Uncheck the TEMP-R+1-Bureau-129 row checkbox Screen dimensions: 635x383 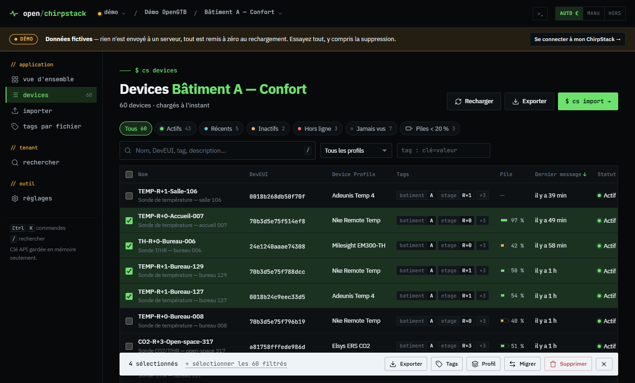tap(129, 271)
